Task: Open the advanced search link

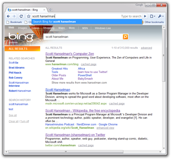Action: [x=146, y=48]
